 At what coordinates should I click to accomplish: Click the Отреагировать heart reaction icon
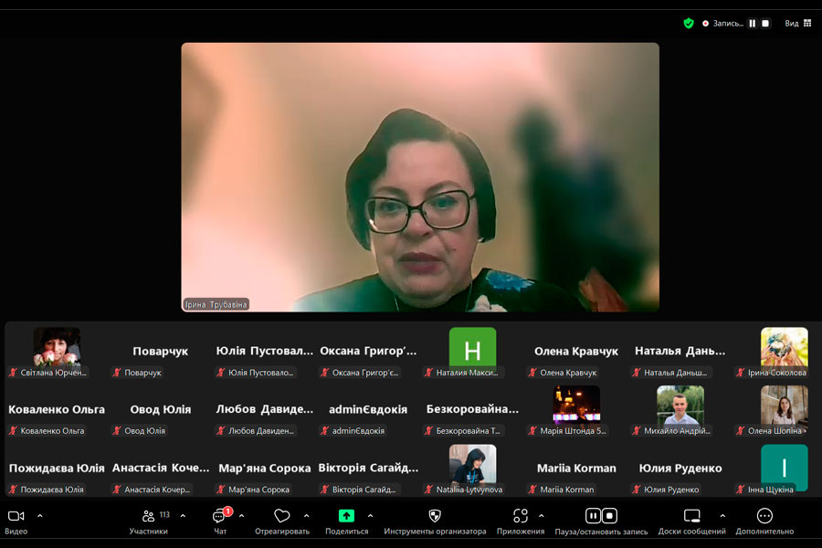pyautogui.click(x=281, y=516)
